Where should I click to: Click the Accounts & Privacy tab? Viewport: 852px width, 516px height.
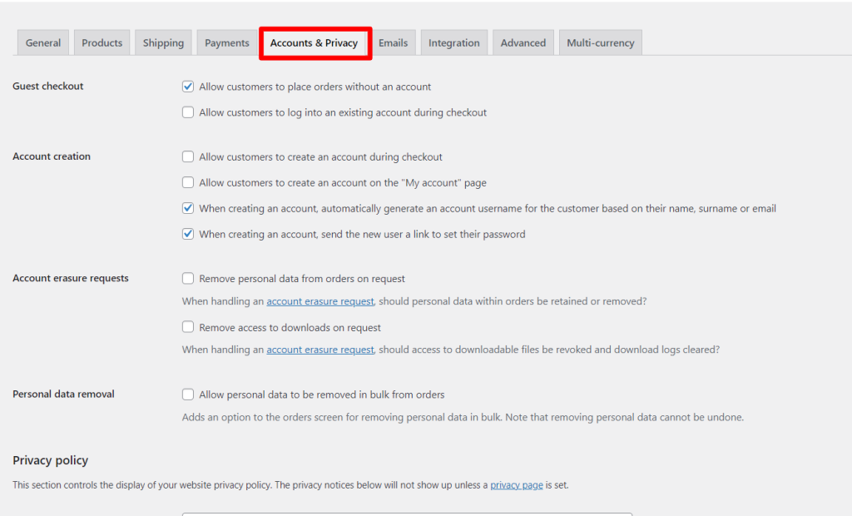click(x=314, y=43)
